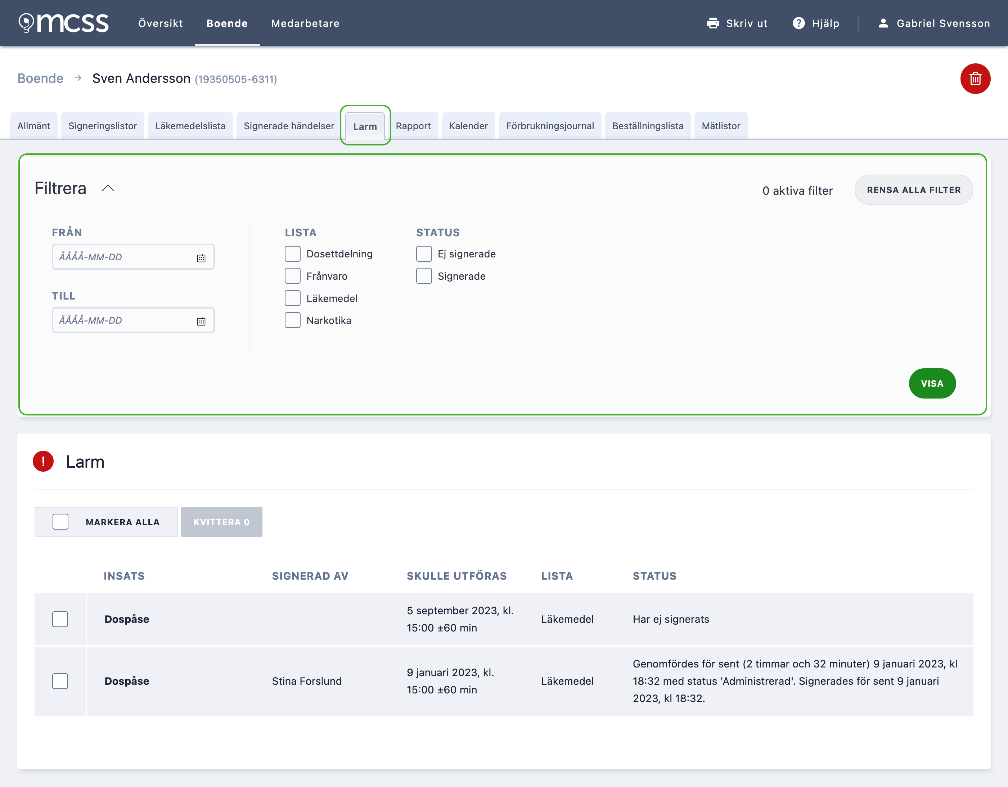Viewport: 1008px width, 787px height.
Task: Click the Signerad av column header
Action: [310, 576]
